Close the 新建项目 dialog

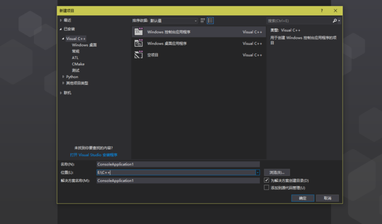[335, 10]
